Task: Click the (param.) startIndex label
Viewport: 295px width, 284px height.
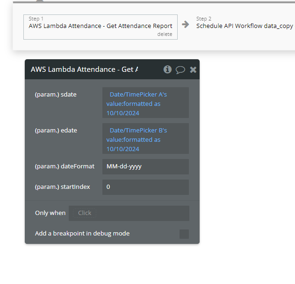Action: (x=63, y=187)
